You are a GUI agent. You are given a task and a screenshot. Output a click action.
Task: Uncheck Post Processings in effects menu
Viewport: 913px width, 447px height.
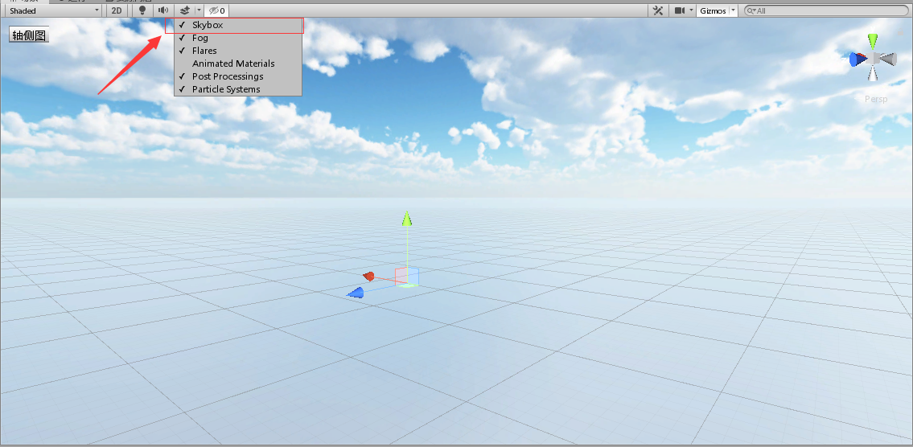tap(238, 76)
